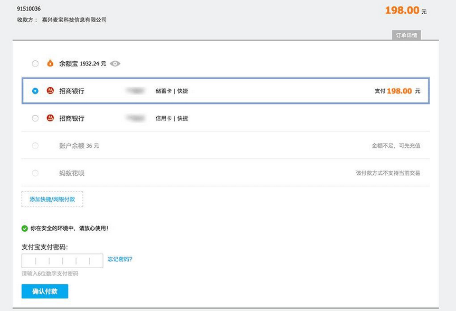Screen dimensions: 456x311
Task: Click the order number 91510036
Action: pyautogui.click(x=29, y=9)
